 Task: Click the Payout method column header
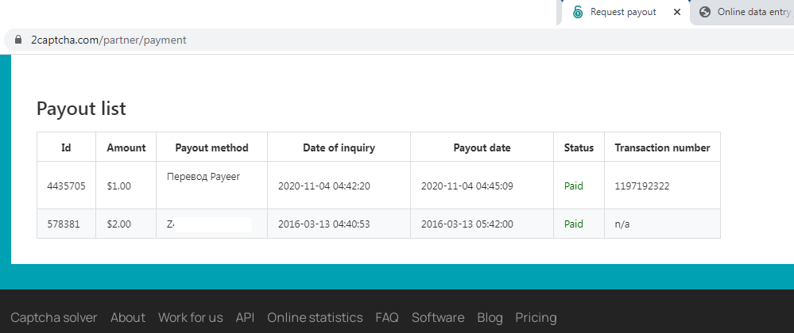pyautogui.click(x=211, y=147)
